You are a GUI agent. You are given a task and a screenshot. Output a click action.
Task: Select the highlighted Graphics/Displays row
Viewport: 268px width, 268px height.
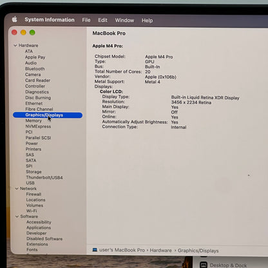(48, 115)
